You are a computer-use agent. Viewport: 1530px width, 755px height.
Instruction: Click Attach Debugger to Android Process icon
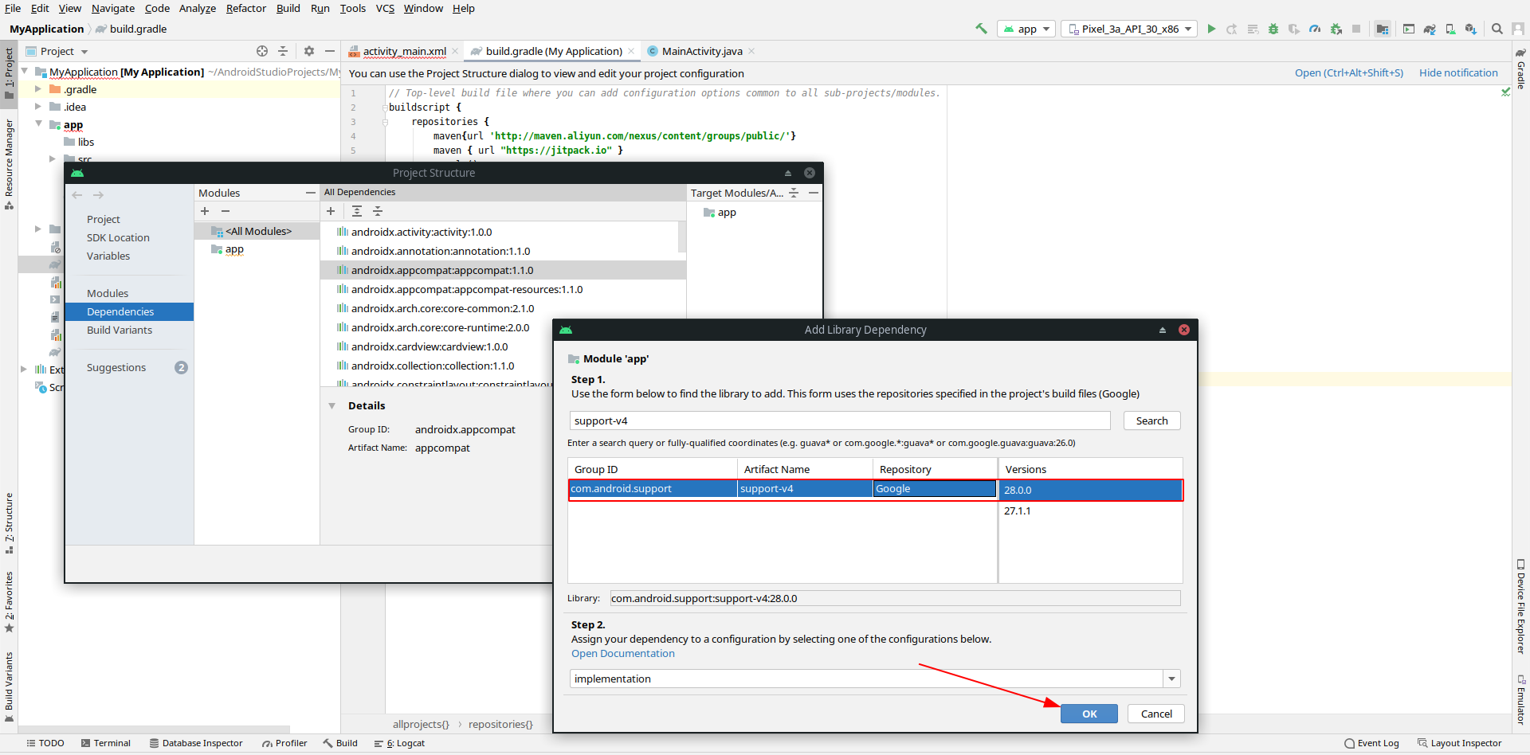pos(1336,29)
